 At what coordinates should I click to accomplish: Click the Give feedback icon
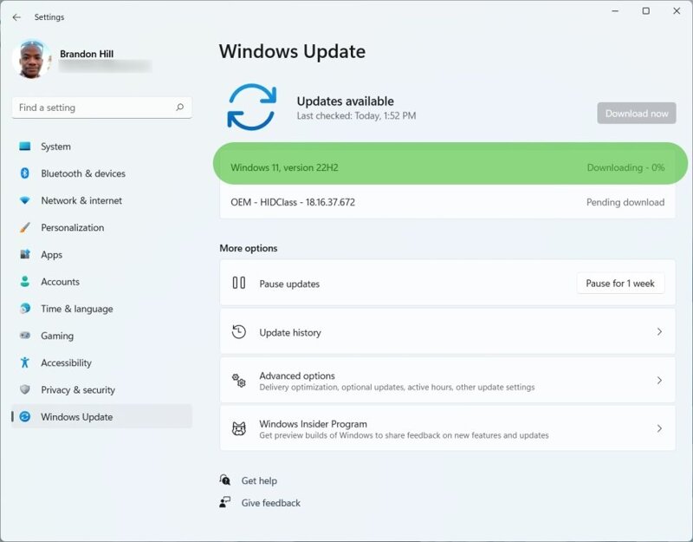225,502
